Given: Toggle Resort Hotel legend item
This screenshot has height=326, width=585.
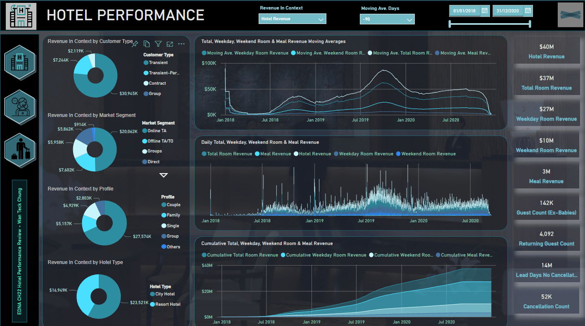Looking at the screenshot, I should click(x=167, y=305).
